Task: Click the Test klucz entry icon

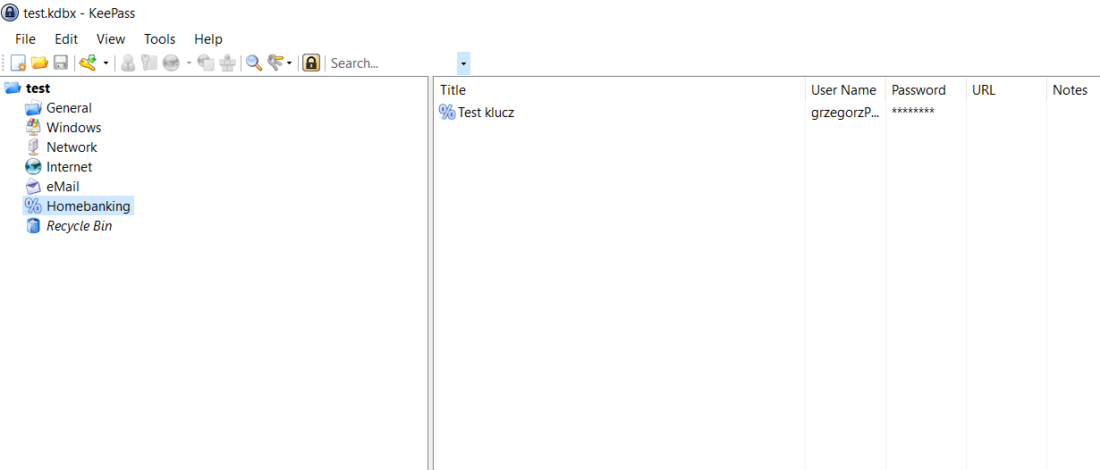Action: (x=447, y=113)
